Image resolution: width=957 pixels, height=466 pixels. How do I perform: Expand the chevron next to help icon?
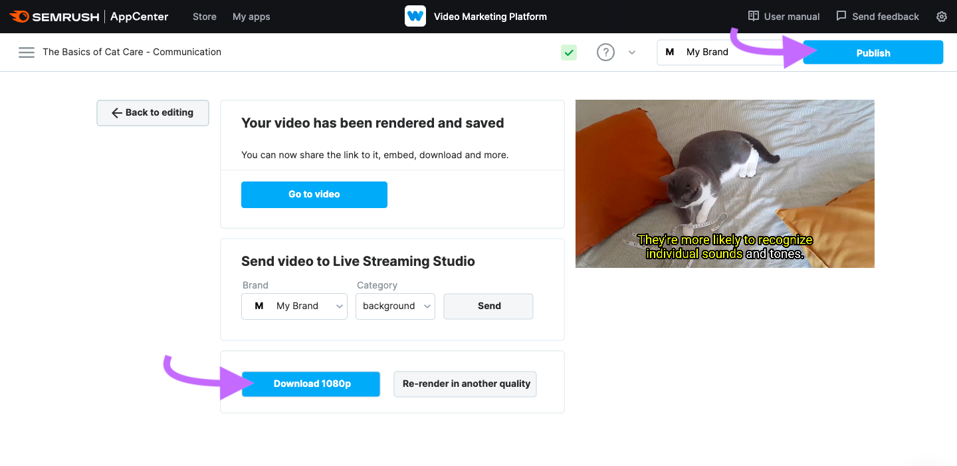click(632, 53)
